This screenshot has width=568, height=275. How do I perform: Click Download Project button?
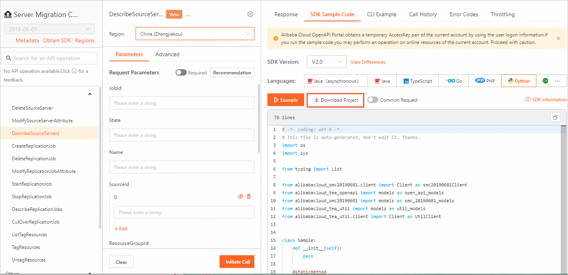335,100
